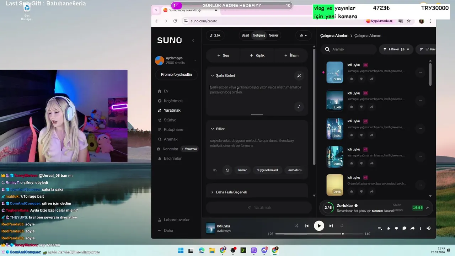Viewport: 455px width, 256px height.
Task: Open the Chrome tab search dropdown
Action: (156, 10)
